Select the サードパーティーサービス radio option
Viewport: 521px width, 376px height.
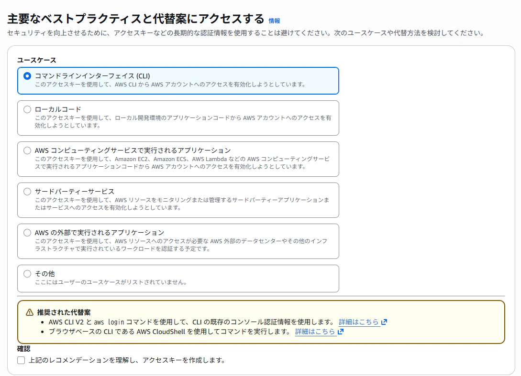click(27, 192)
